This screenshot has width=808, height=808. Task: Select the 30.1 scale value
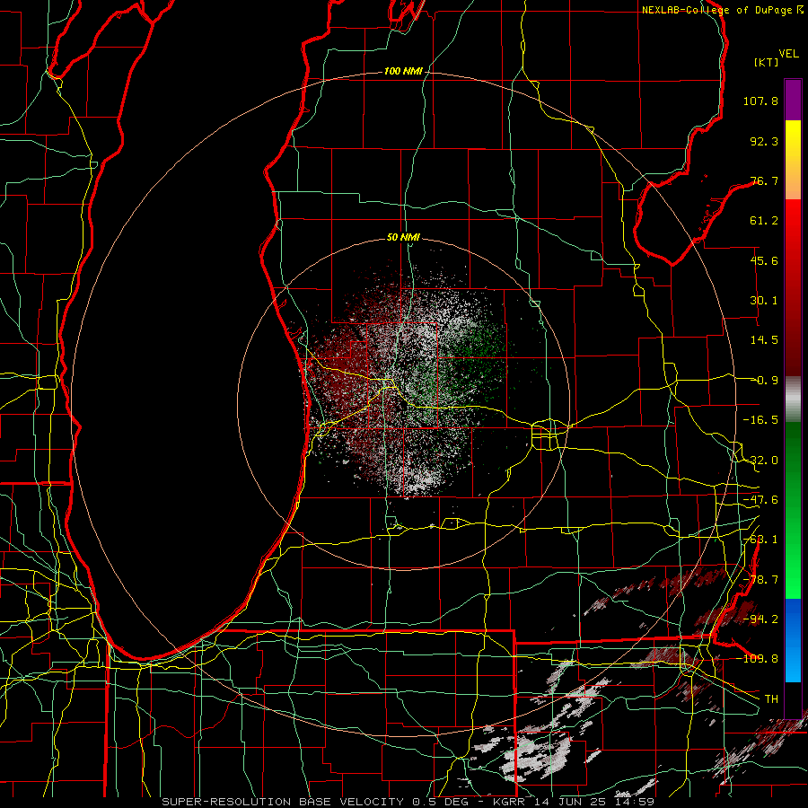pyautogui.click(x=764, y=301)
